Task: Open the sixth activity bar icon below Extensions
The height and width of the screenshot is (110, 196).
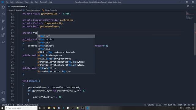Action: coord(3,42)
